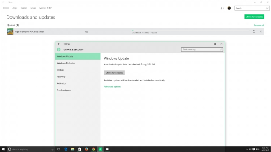Click Resume all link in Store queue
This screenshot has height=152, width=271.
pos(259,25)
